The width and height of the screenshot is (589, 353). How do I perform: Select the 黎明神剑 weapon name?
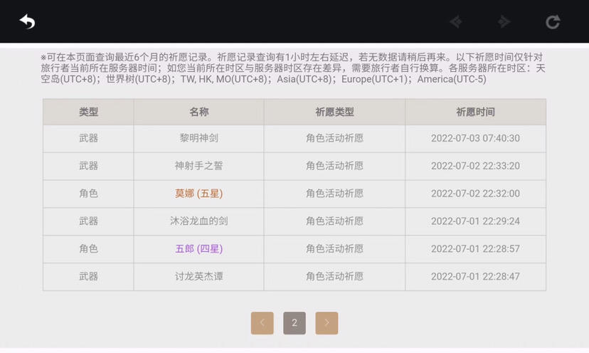198,138
